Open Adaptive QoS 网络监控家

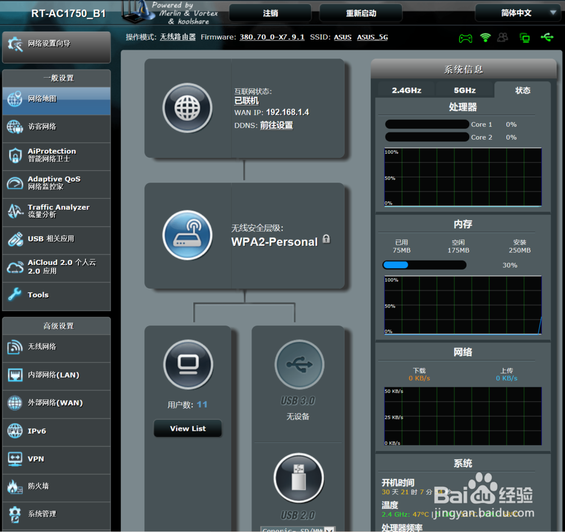click(56, 184)
